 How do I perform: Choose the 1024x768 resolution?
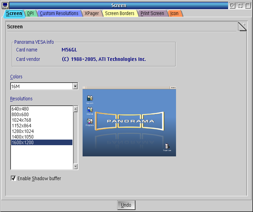(42, 120)
